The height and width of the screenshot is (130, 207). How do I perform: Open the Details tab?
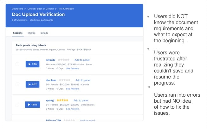coord(44,33)
